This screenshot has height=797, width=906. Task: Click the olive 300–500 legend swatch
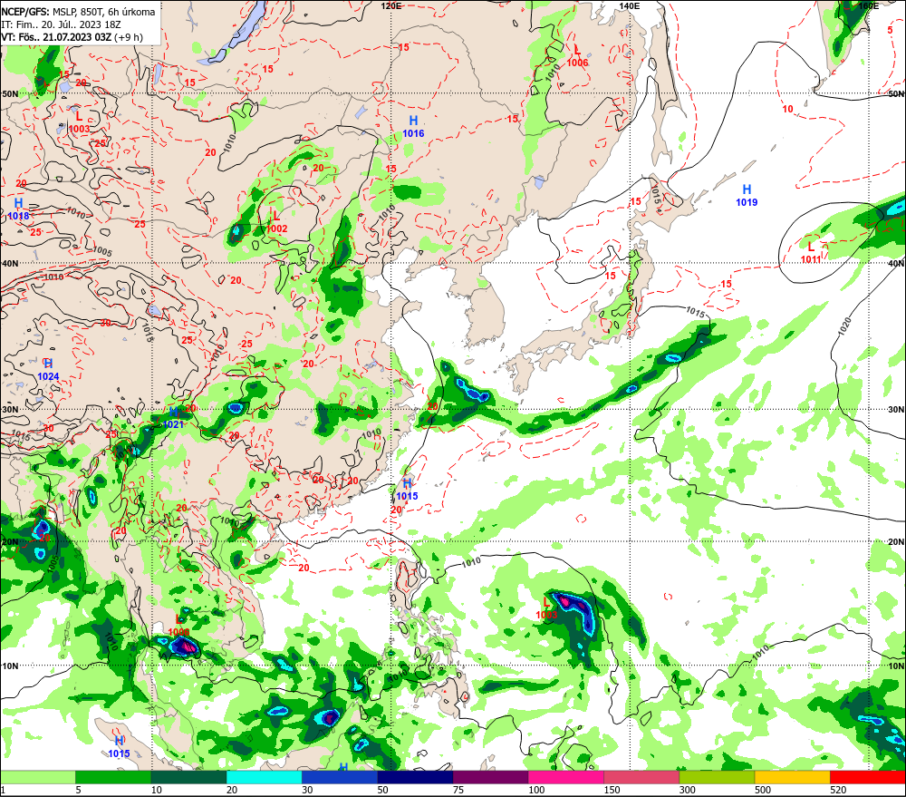coord(717,777)
